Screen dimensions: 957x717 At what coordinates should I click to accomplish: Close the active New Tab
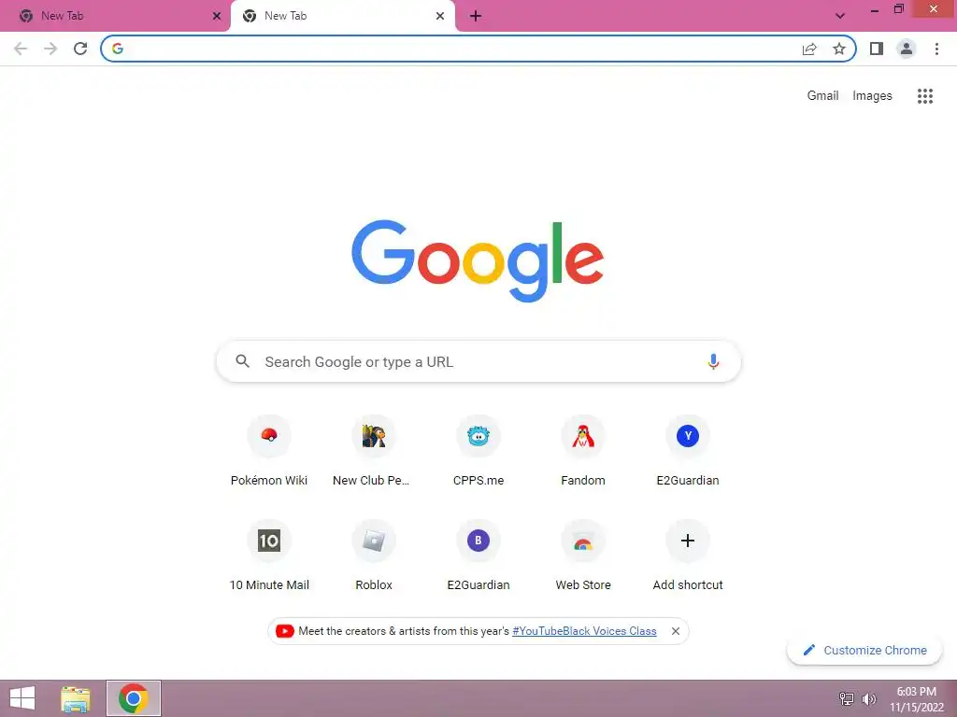point(440,16)
